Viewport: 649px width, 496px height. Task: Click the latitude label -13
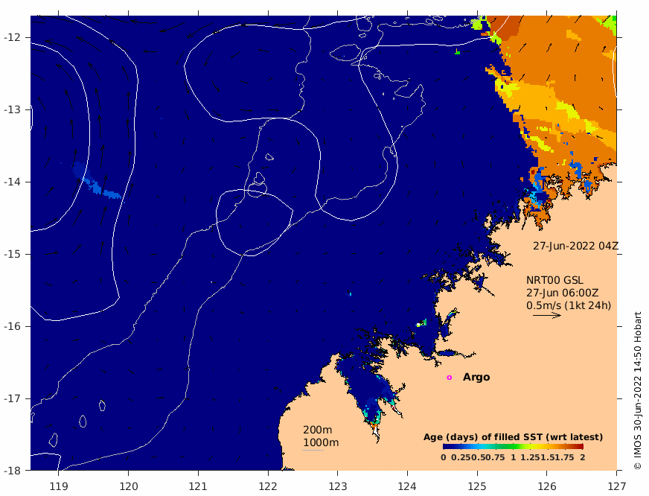point(12,109)
